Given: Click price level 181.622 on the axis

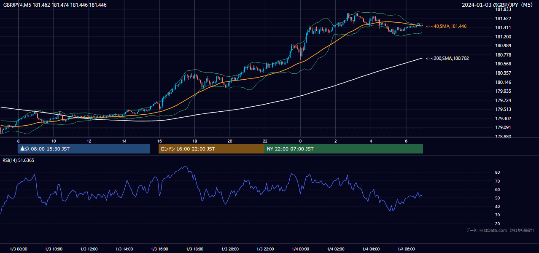Looking at the screenshot, I should [503, 19].
